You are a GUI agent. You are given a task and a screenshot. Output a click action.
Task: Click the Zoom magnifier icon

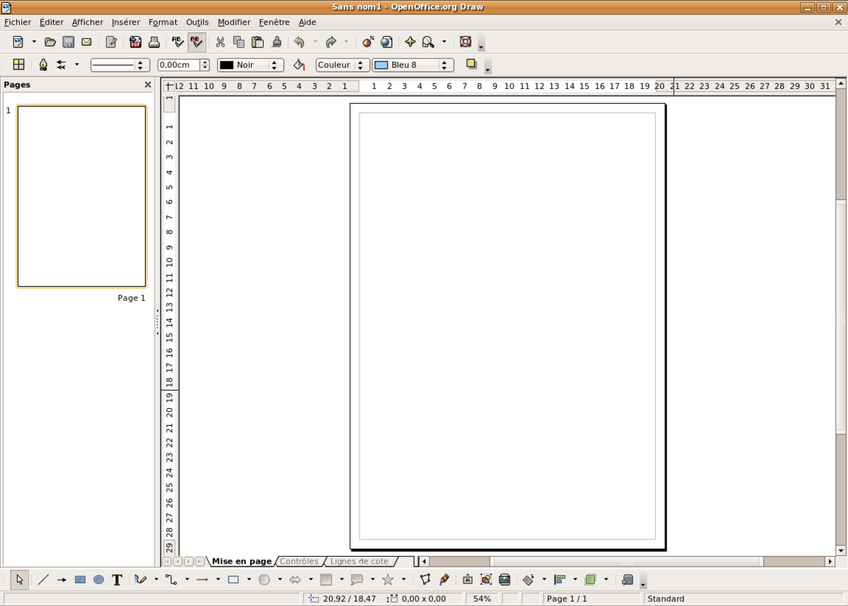point(428,42)
